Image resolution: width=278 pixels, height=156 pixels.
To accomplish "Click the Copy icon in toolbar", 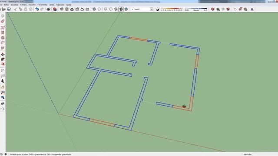I will (20, 9).
